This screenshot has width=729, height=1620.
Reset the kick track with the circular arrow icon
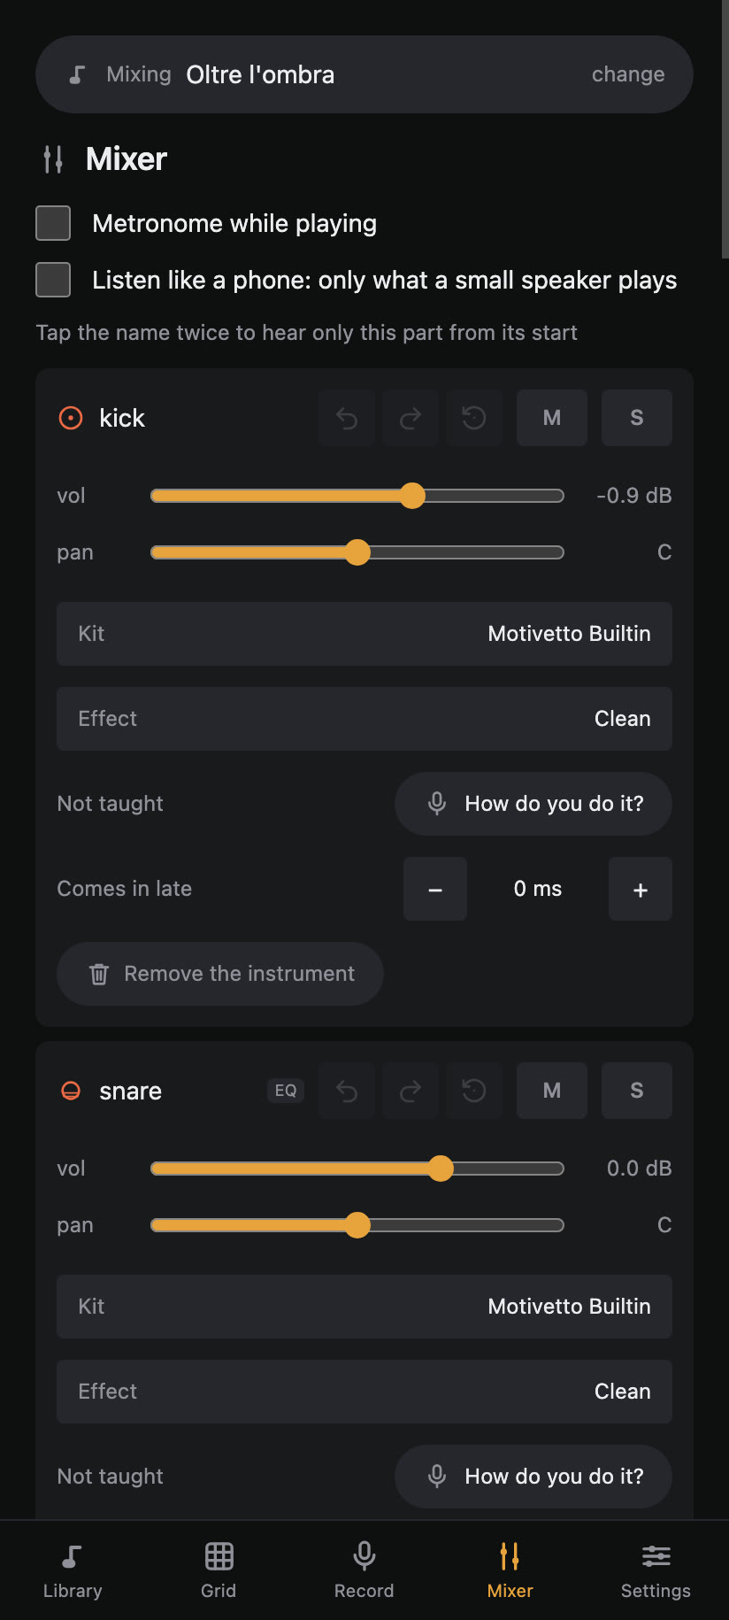(x=474, y=418)
